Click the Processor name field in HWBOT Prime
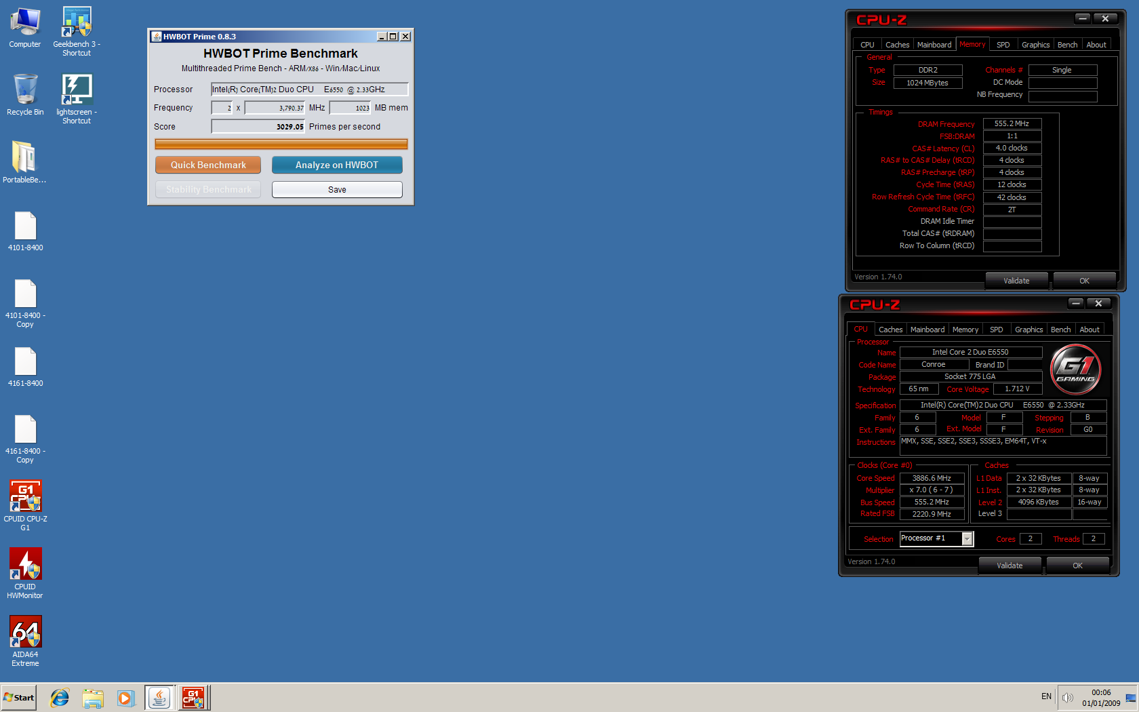This screenshot has height=712, width=1139. pos(310,90)
